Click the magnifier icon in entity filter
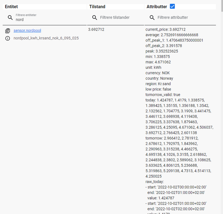The width and height of the screenshot is (223, 214). pos(10,18)
